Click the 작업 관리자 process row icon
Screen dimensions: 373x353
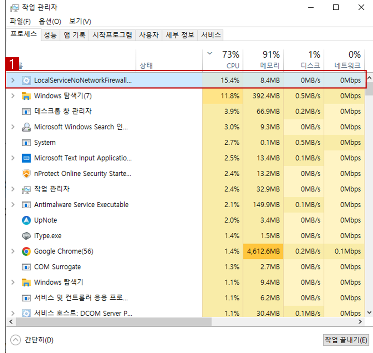pos(26,189)
